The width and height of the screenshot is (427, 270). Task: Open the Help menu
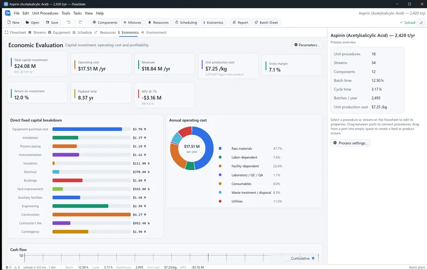coord(100,13)
